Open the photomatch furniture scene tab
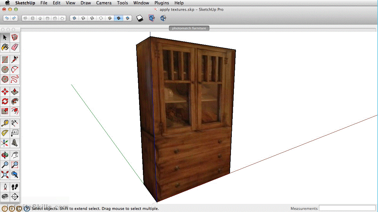The height and width of the screenshot is (212, 378). [x=189, y=28]
